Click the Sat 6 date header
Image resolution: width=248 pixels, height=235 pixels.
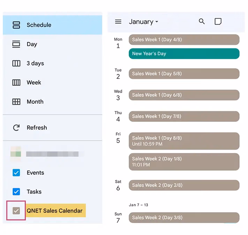pyautogui.click(x=118, y=185)
